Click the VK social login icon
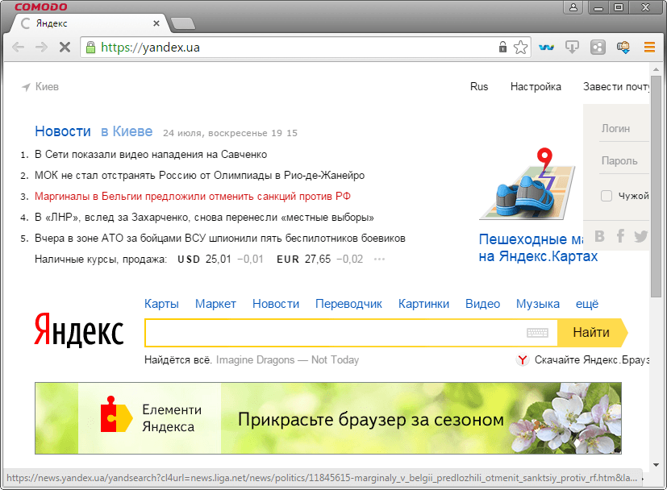Image resolution: width=667 pixels, height=490 pixels. coord(599,236)
